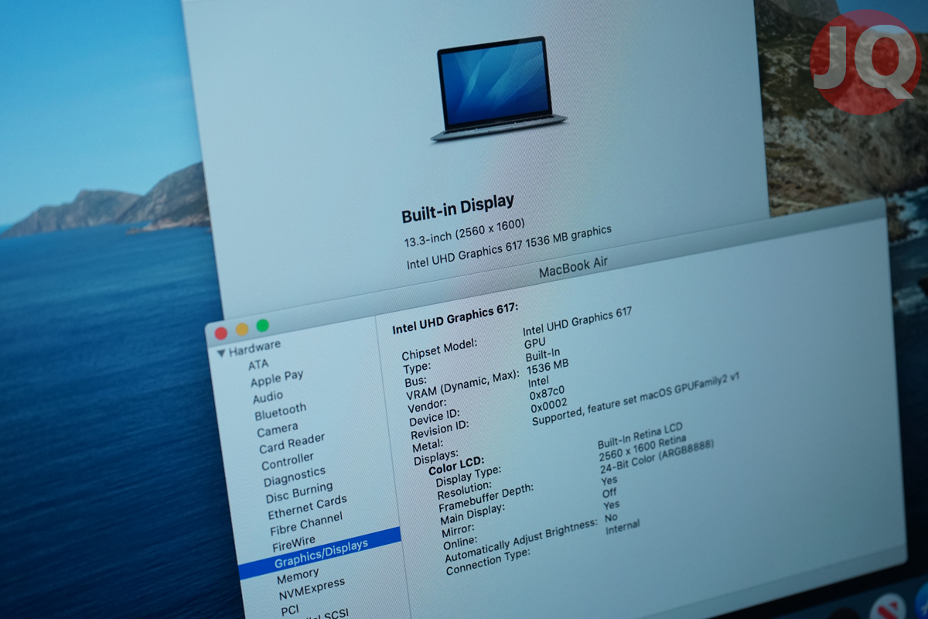The height and width of the screenshot is (619, 928).
Task: Show Card Reader information
Action: point(292,443)
